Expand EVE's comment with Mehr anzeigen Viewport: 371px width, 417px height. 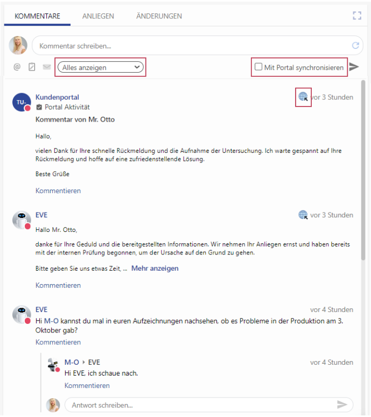[x=155, y=268]
